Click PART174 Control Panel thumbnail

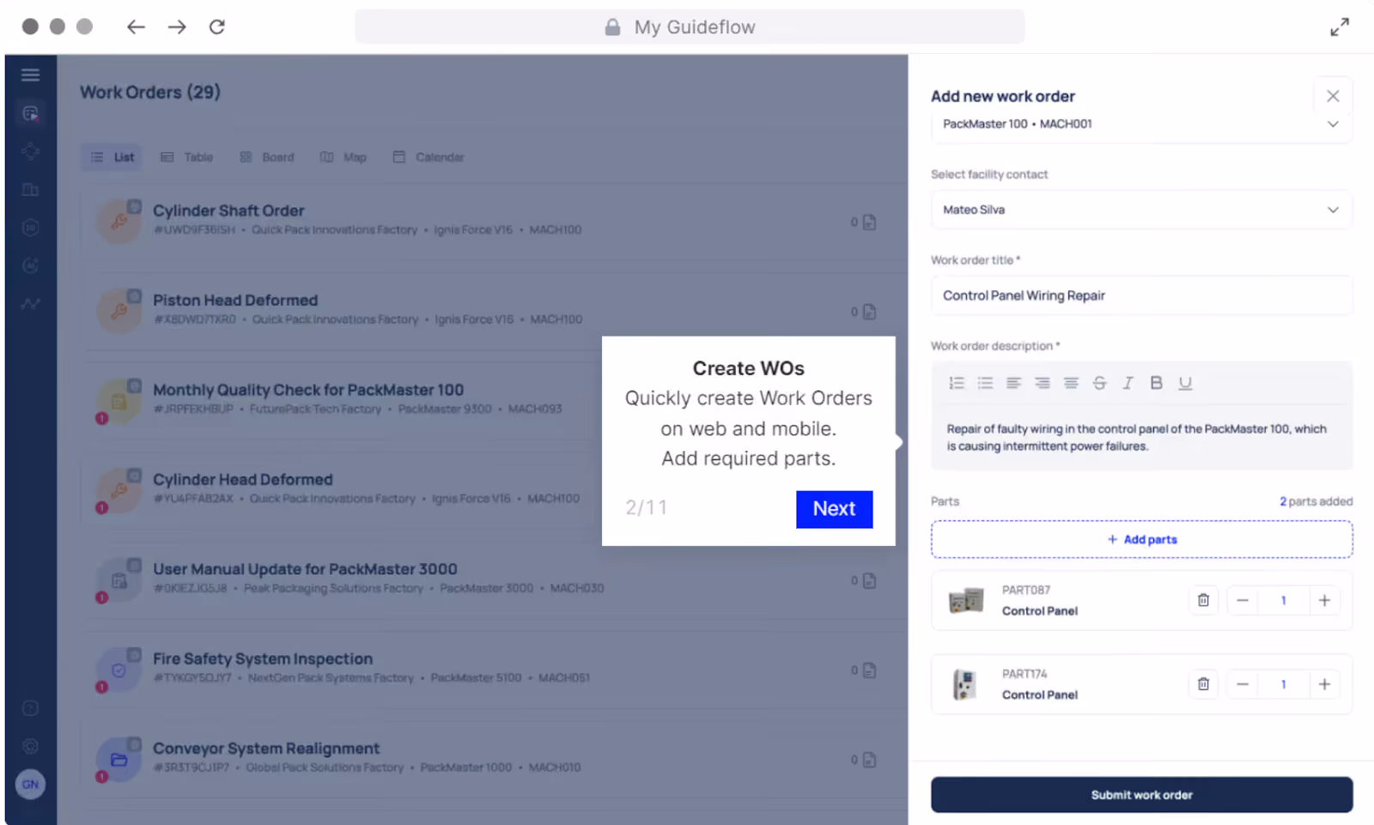pos(966,684)
